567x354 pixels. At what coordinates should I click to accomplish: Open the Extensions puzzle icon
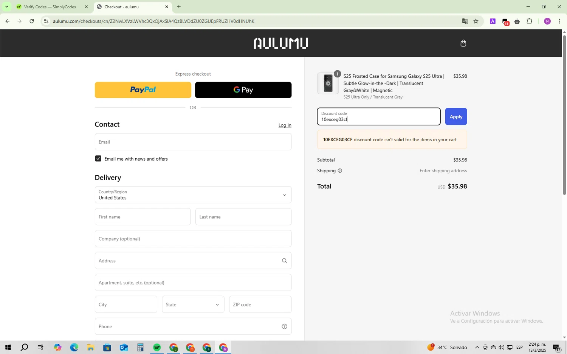(529, 21)
